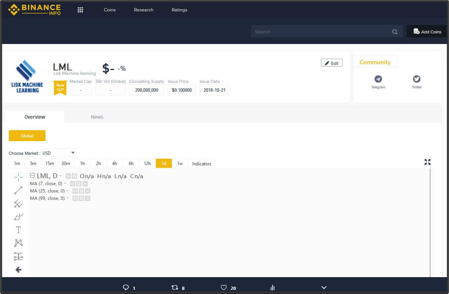Screen dimensions: 449x294
Task: Select the Global market button
Action: pos(27,136)
